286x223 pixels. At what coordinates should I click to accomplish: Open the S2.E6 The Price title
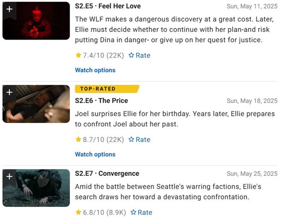[102, 101]
